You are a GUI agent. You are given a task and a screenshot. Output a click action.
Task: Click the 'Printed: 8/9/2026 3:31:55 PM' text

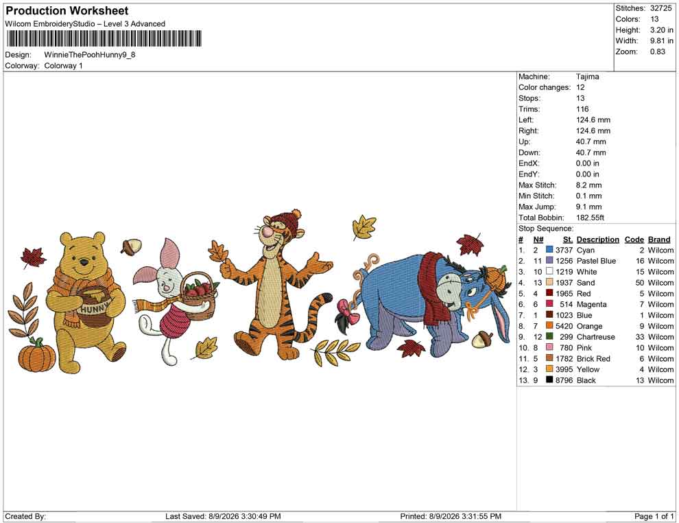click(451, 516)
